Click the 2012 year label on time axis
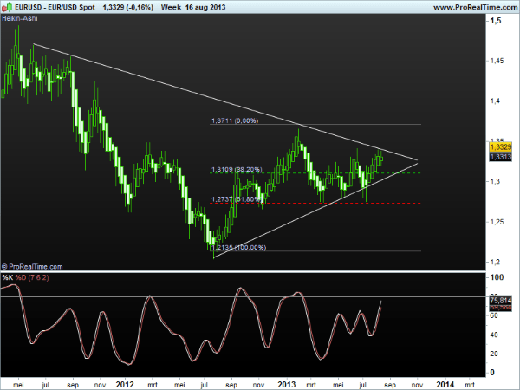Image resolution: width=520 pixels, height=390 pixels. (125, 384)
